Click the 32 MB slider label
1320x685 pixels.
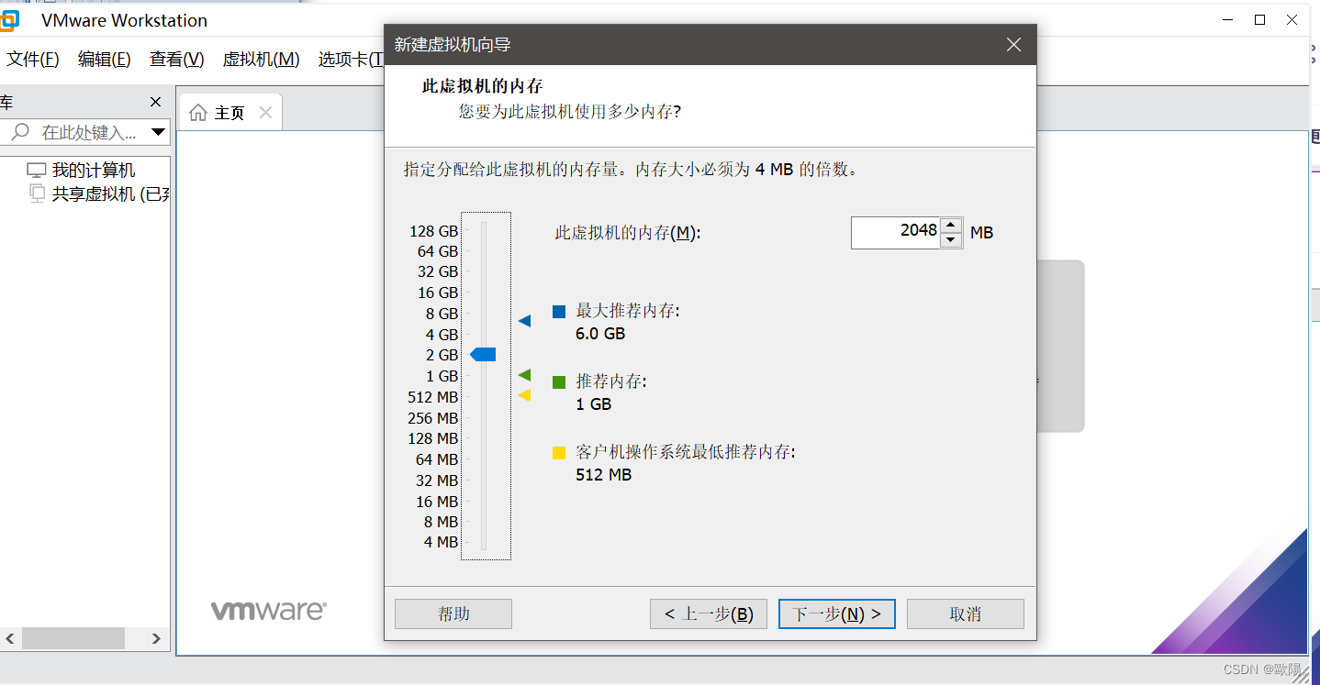coord(436,481)
